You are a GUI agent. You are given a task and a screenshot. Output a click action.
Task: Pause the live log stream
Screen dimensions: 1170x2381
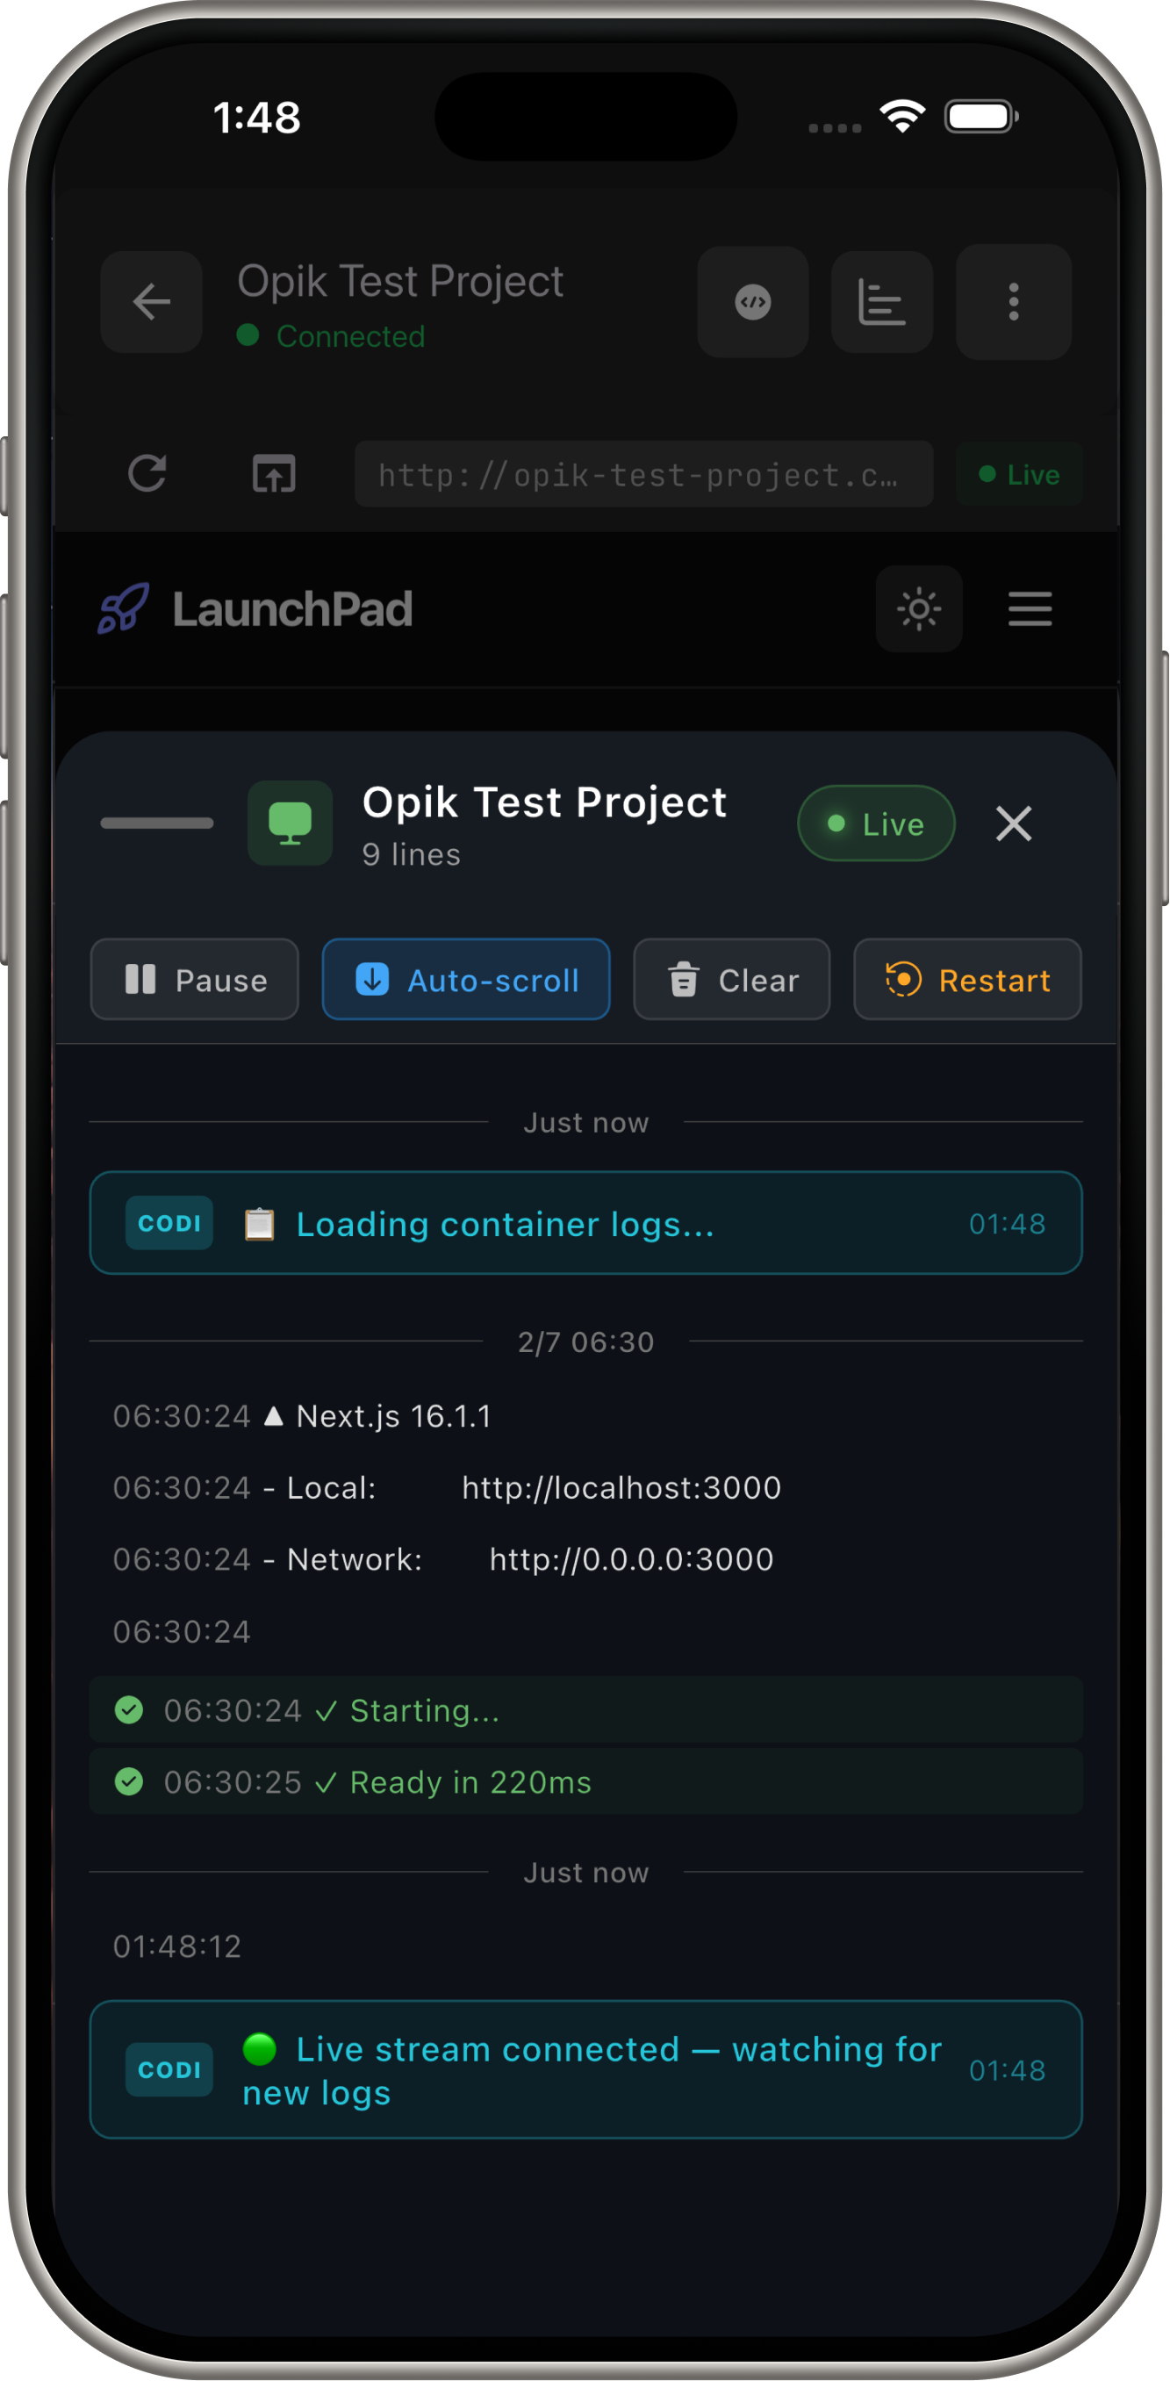[195, 980]
